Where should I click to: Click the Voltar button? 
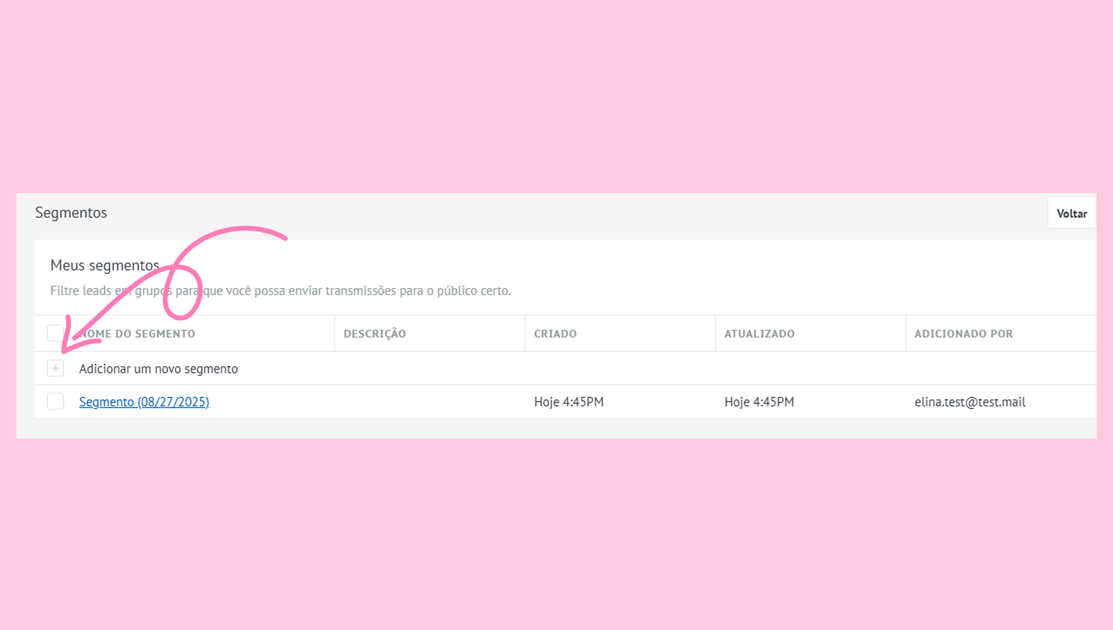point(1071,213)
